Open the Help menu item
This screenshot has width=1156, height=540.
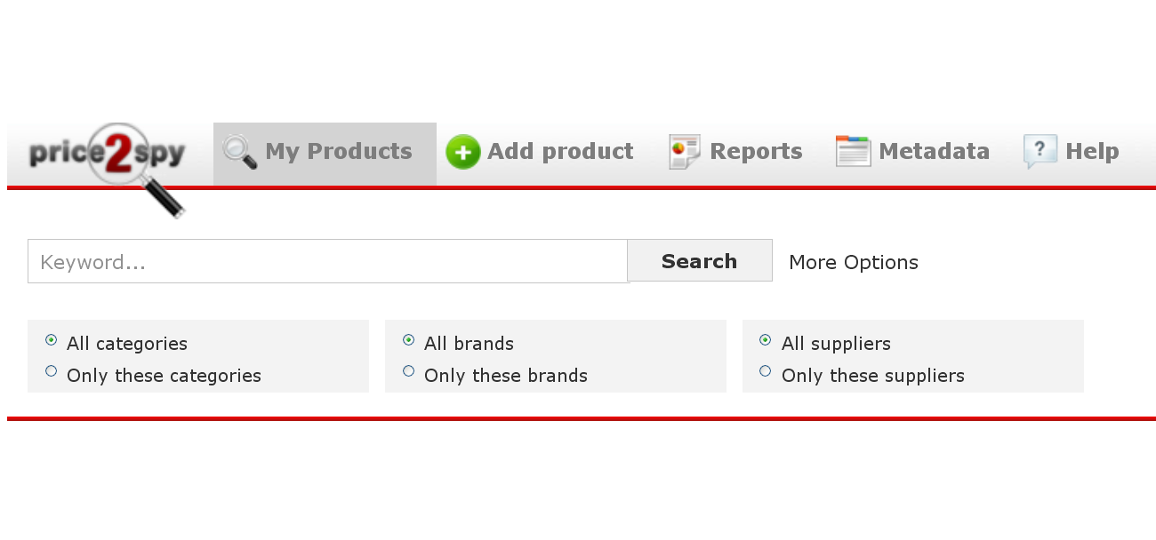tap(1072, 152)
